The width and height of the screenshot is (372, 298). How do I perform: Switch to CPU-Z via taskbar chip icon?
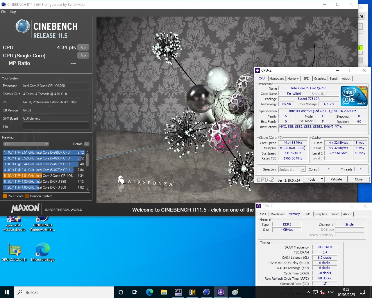tap(221, 292)
